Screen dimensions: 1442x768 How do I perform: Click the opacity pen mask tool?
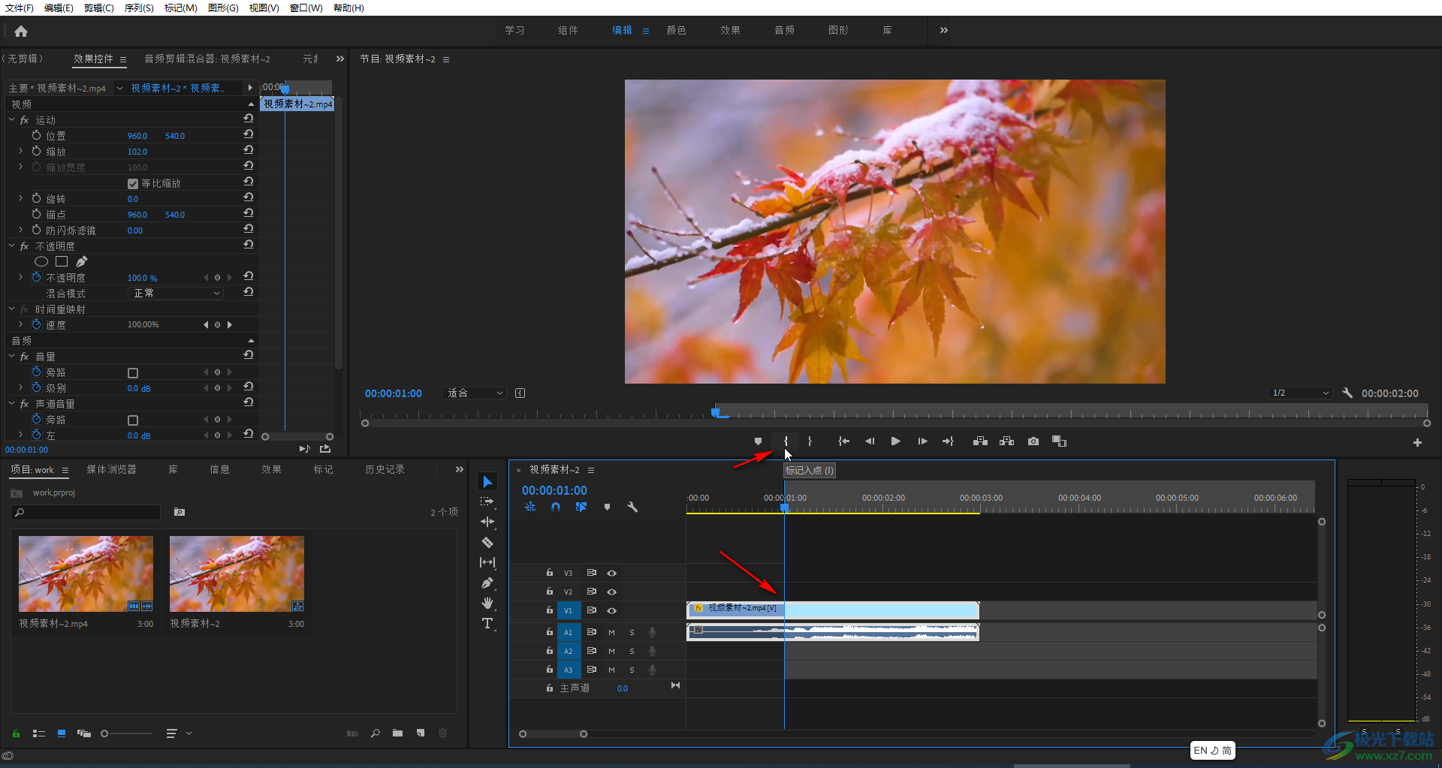coord(82,261)
